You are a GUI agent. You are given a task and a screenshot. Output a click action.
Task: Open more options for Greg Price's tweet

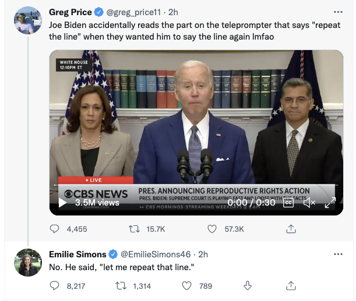coord(338,12)
